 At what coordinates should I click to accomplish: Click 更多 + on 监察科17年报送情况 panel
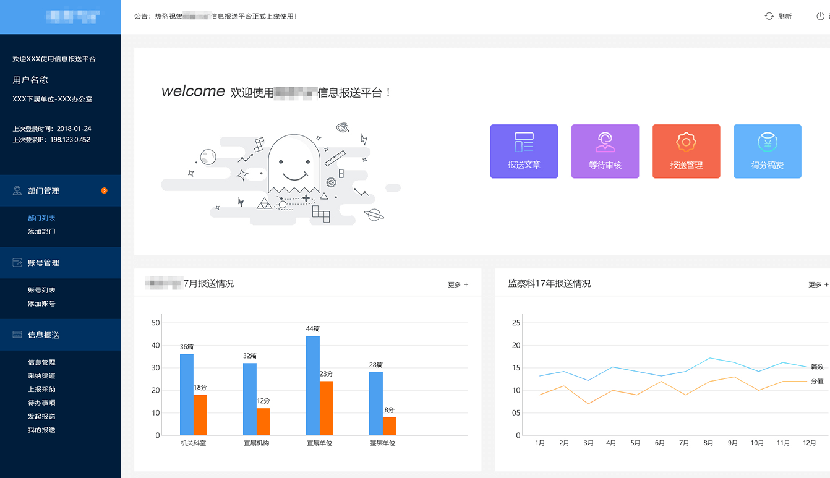(x=818, y=284)
